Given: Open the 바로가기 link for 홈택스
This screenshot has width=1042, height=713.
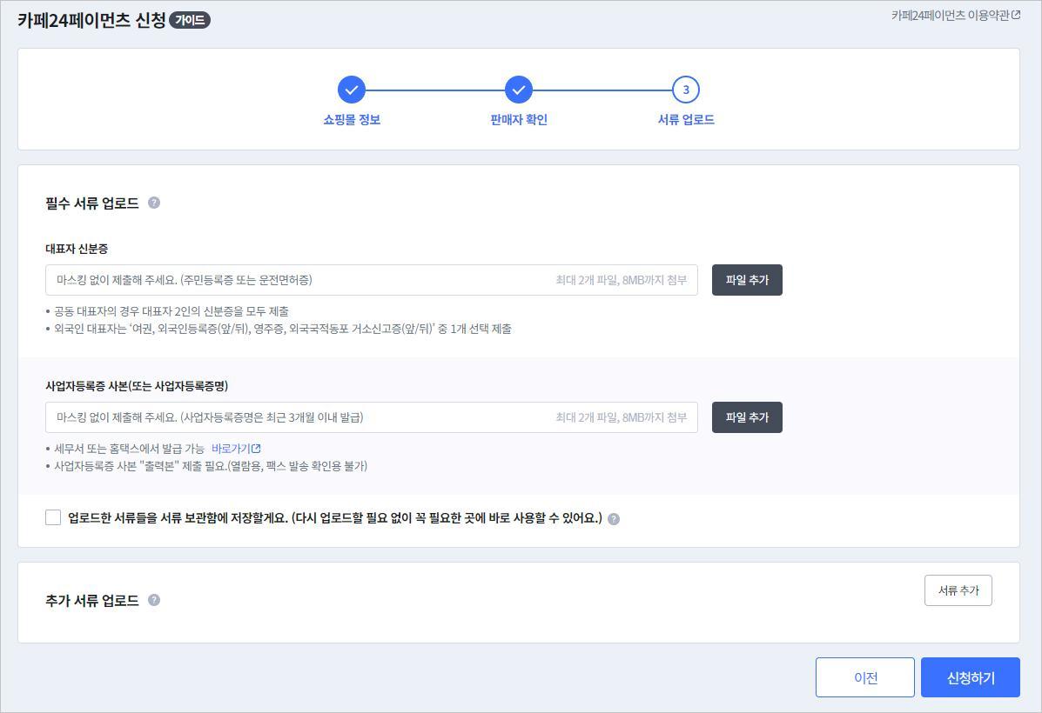Looking at the screenshot, I should coord(231,449).
